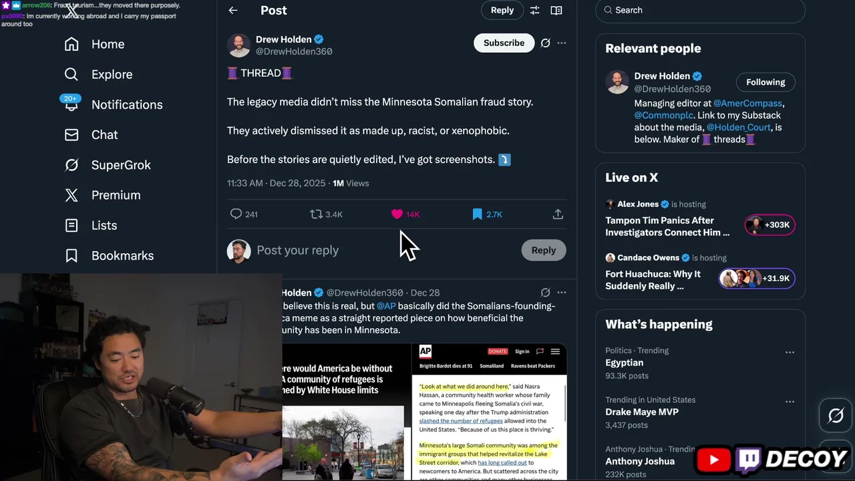Open the floating Grok button at right edge
The height and width of the screenshot is (481, 855).
[836, 416]
